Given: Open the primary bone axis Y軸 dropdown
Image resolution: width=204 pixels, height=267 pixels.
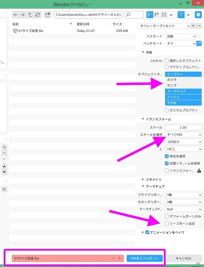Looking at the screenshot, I should click(x=183, y=195).
